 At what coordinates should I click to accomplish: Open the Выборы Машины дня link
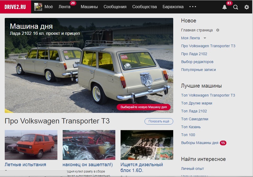pyautogui.click(x=200, y=143)
